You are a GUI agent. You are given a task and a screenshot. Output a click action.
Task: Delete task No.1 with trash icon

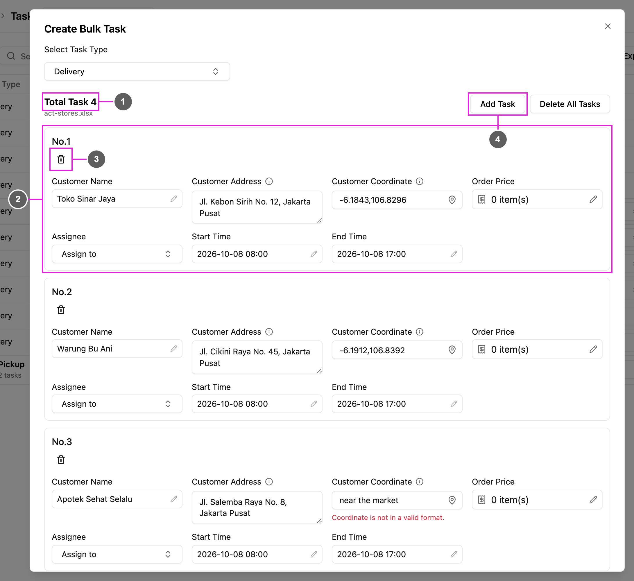[61, 159]
